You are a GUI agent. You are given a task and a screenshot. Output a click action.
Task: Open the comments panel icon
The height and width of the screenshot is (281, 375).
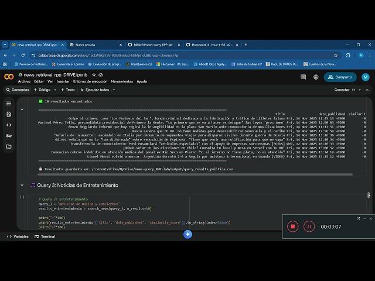tap(303, 77)
